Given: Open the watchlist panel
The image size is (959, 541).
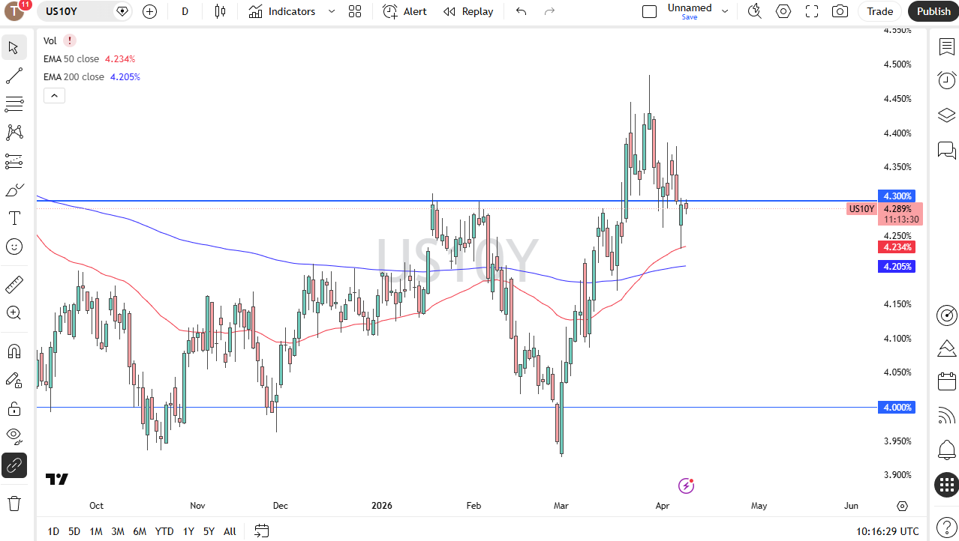Looking at the screenshot, I should coord(946,46).
